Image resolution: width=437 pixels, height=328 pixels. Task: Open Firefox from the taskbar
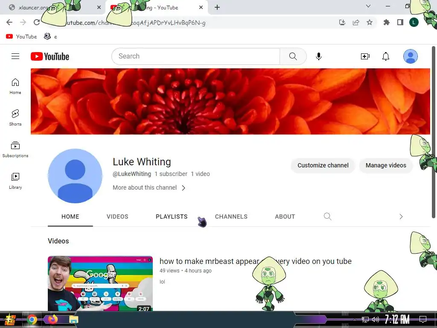coord(52,319)
